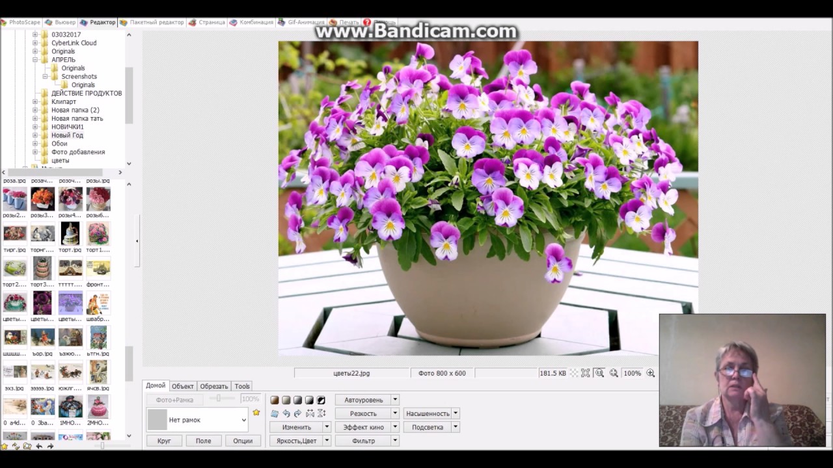Refresh the folder thumbnails
Viewport: 833px width, 468px height.
[16, 446]
